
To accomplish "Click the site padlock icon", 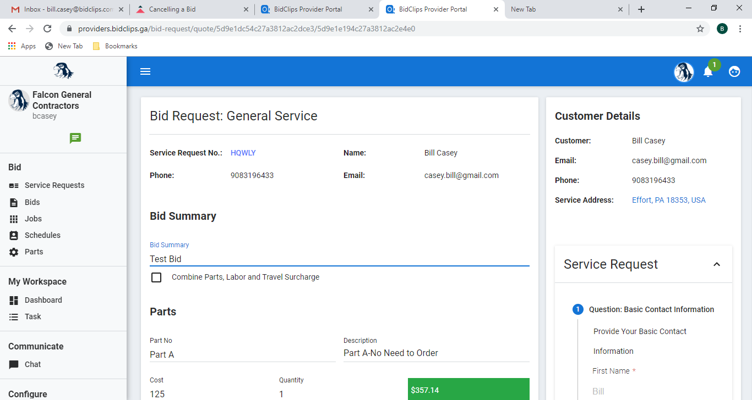I will click(x=69, y=29).
